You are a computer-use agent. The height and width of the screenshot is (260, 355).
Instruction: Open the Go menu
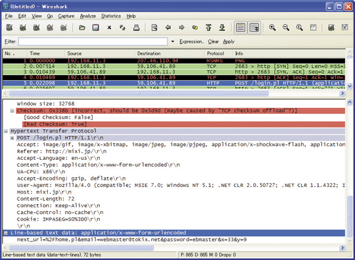[50, 16]
